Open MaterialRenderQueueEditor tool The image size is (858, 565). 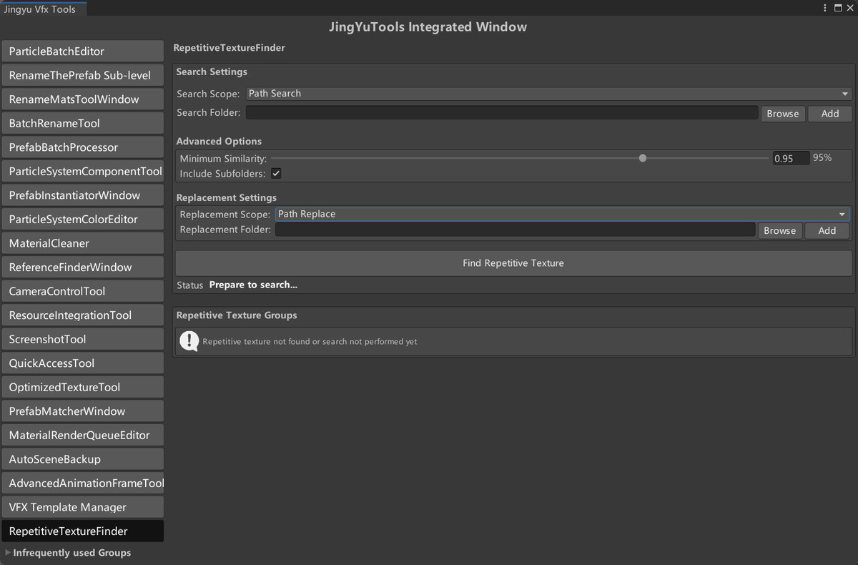(82, 435)
